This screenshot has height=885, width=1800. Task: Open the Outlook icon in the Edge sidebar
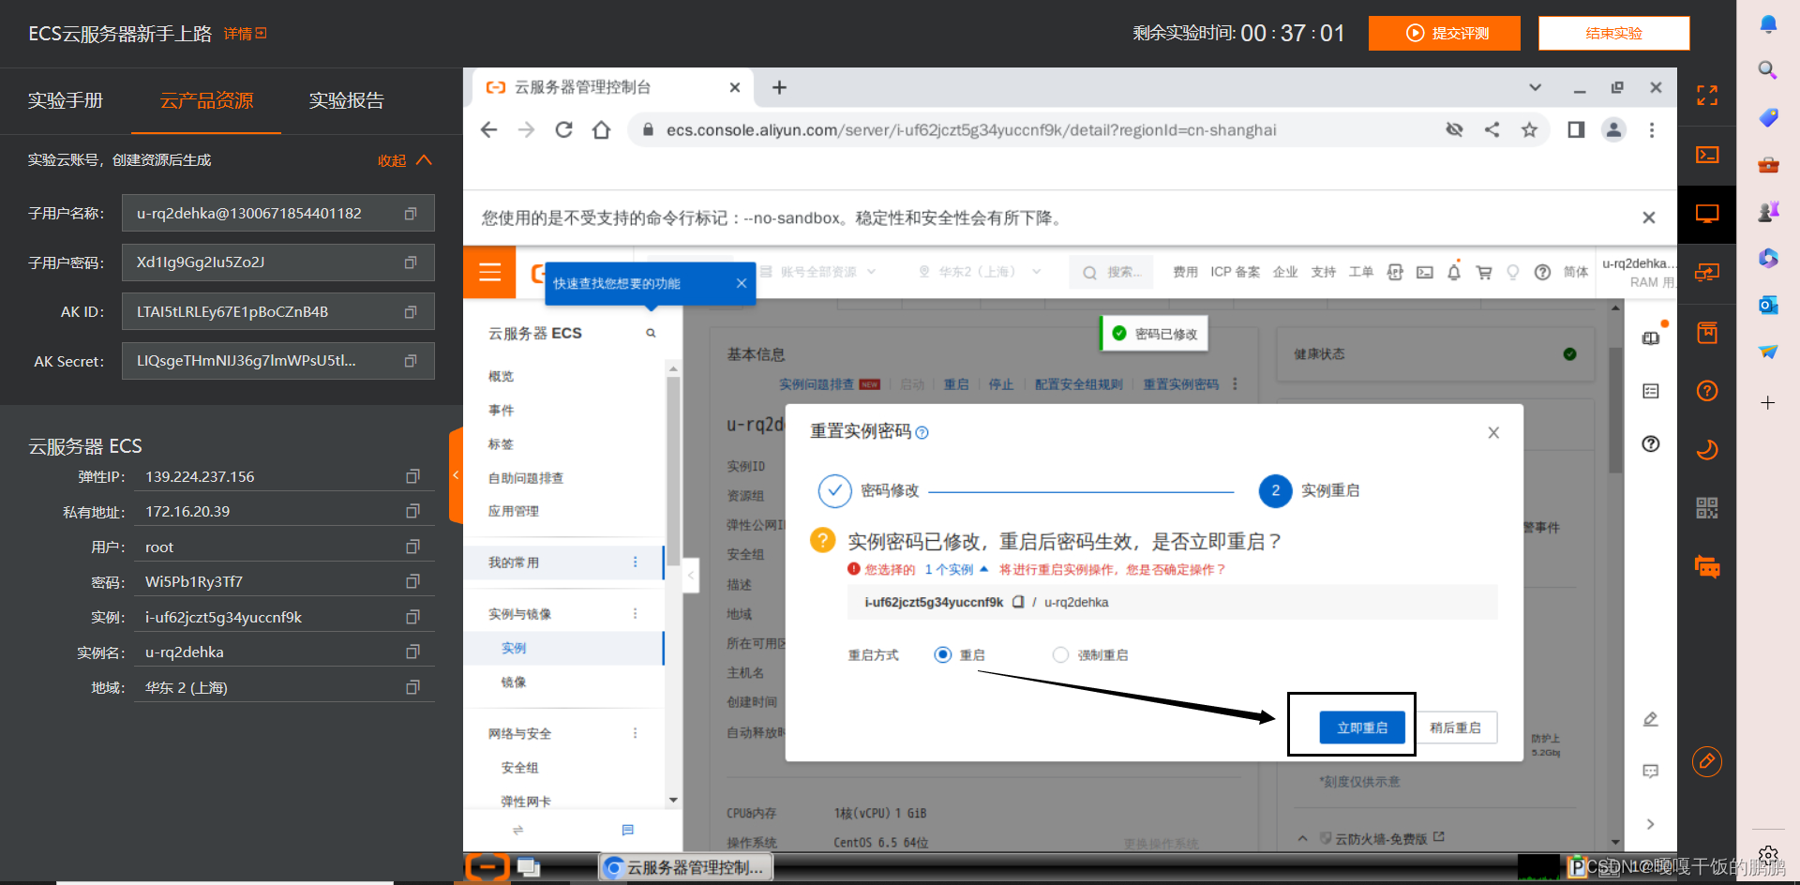1768,305
